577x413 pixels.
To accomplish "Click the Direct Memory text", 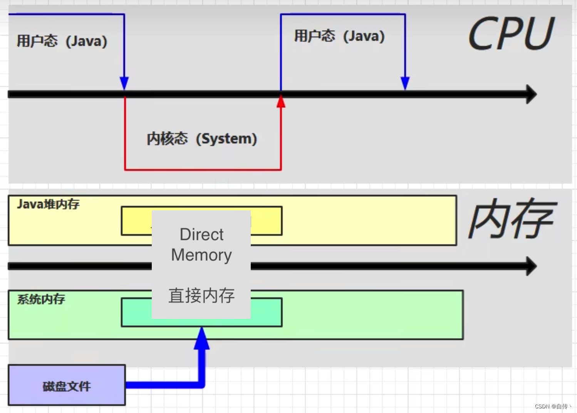I will [x=201, y=245].
